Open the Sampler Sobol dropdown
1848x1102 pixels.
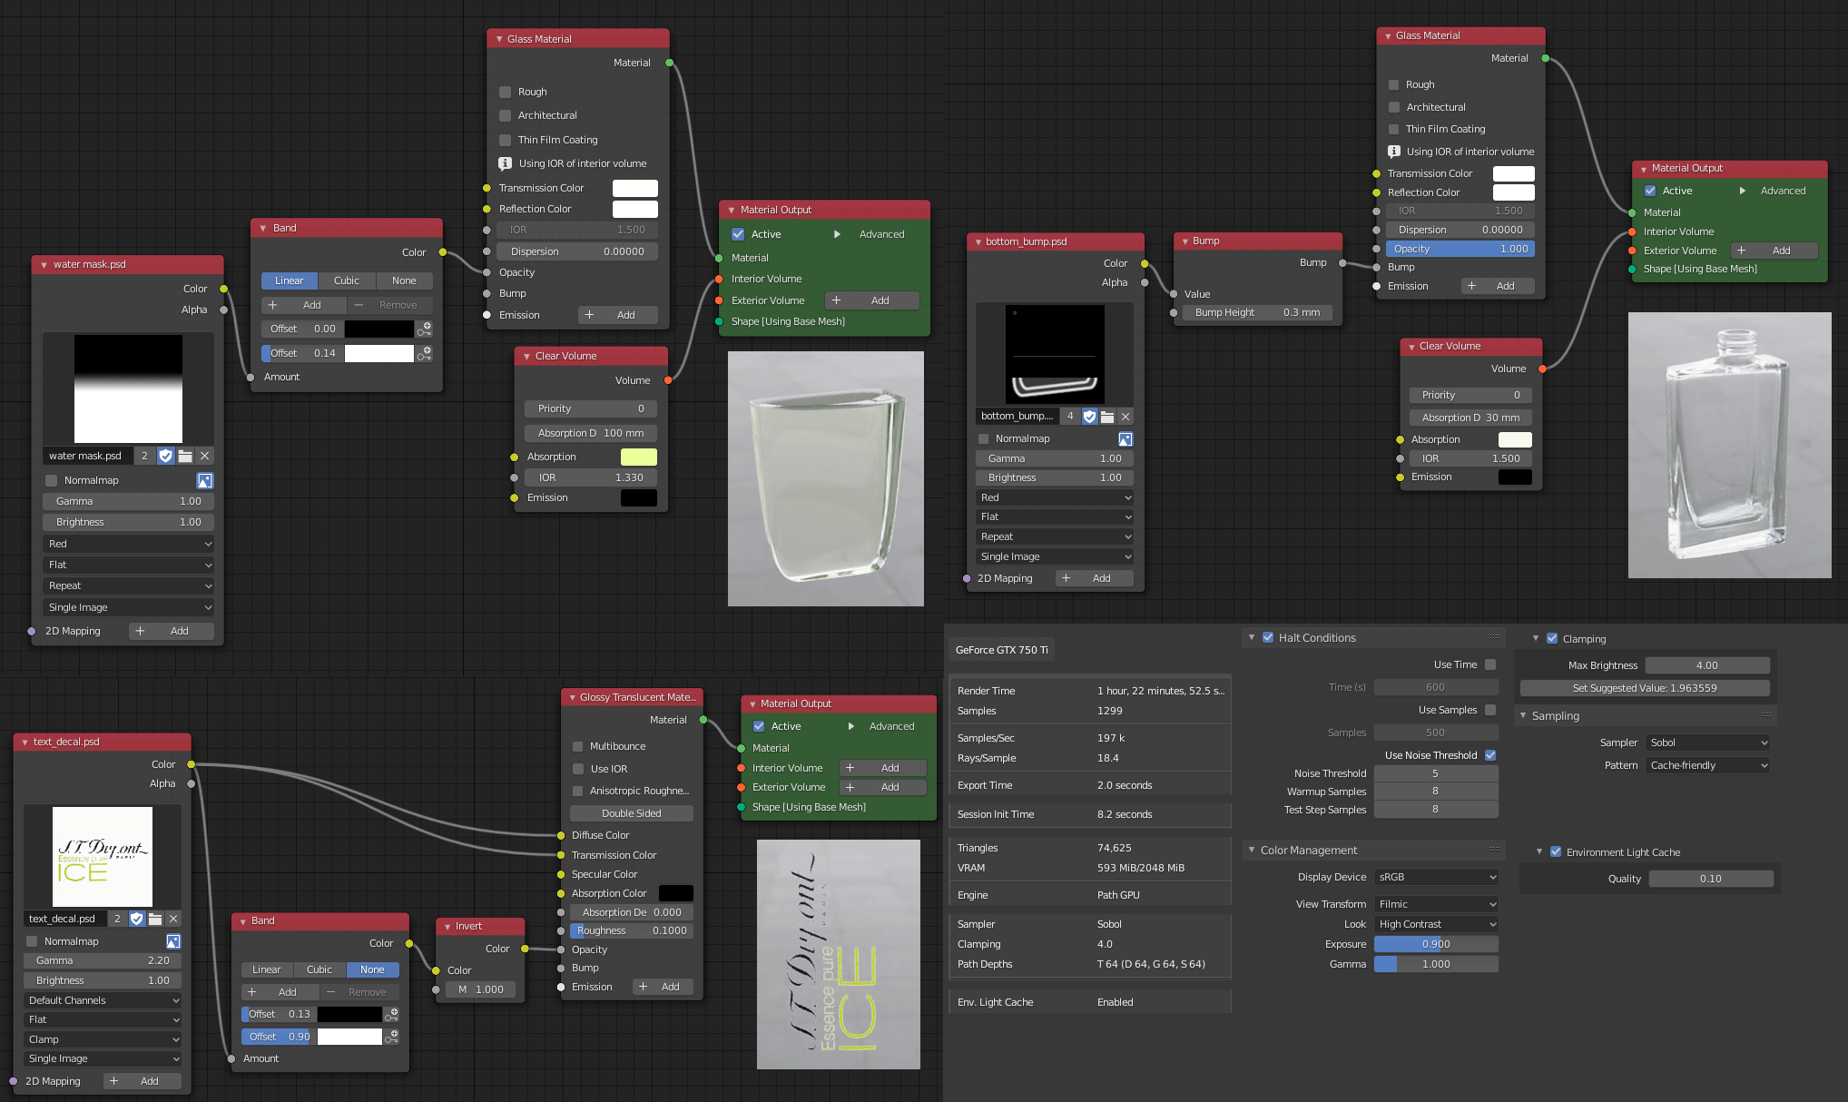(x=1706, y=743)
